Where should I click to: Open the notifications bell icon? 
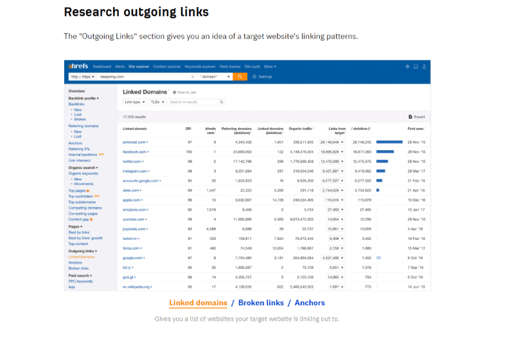(407, 67)
